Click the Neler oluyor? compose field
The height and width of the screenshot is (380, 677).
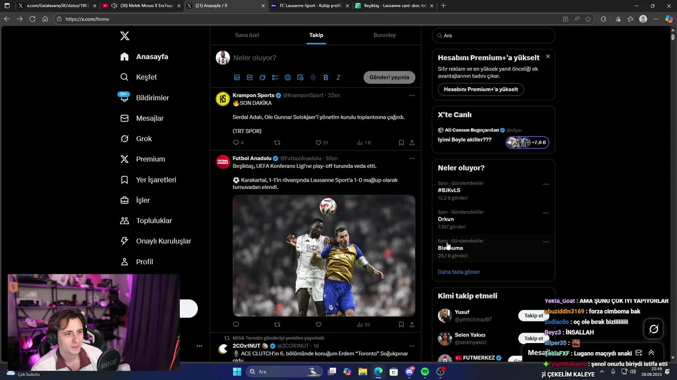[x=324, y=58]
